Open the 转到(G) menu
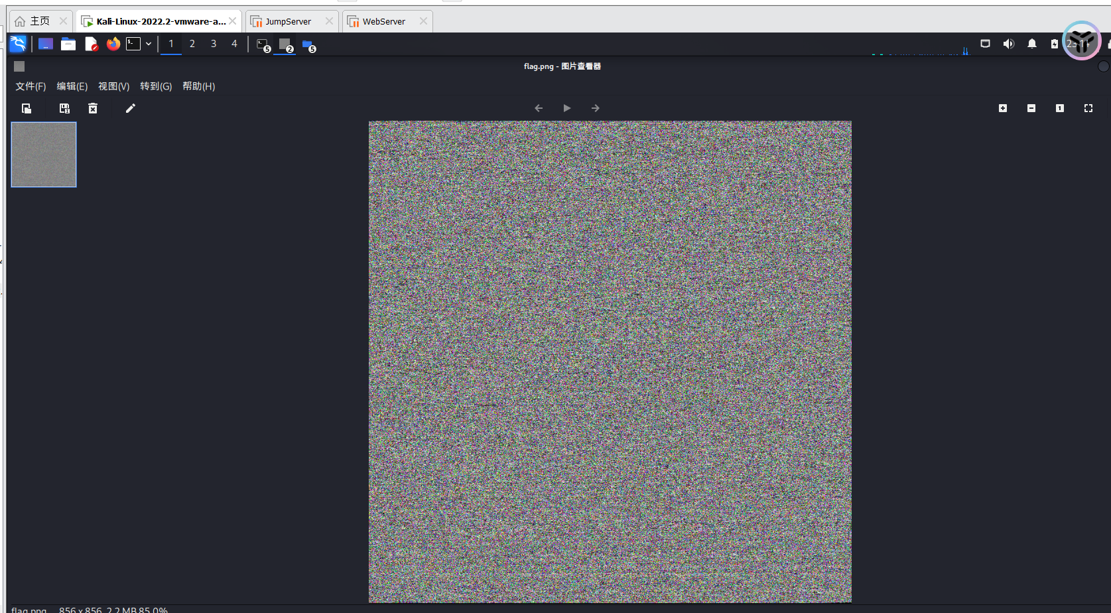Screen dimensions: 1111x613 156,86
